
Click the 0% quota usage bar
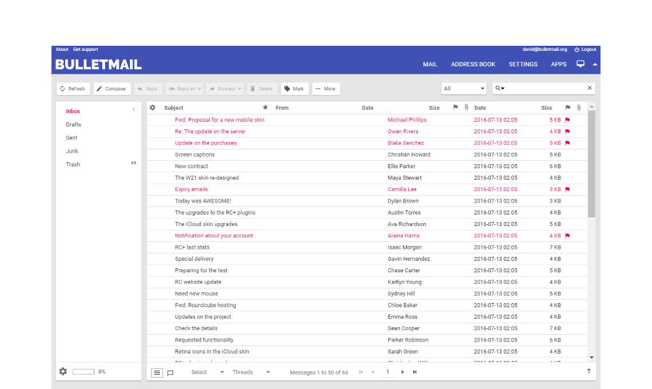[x=83, y=371]
